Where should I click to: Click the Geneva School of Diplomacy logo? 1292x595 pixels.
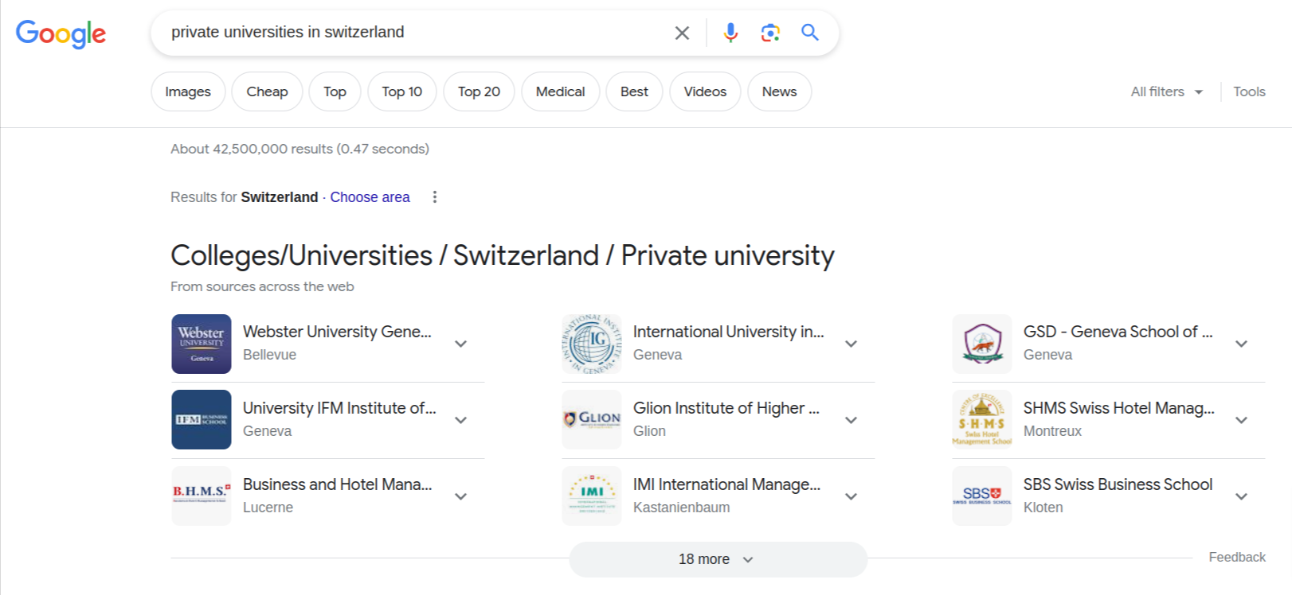tap(982, 344)
